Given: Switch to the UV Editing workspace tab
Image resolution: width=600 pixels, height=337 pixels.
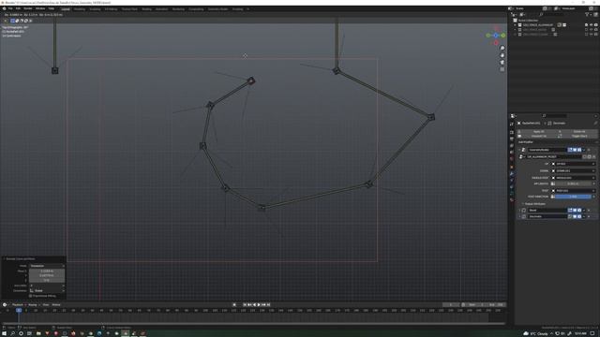Looking at the screenshot, I should (x=111, y=8).
